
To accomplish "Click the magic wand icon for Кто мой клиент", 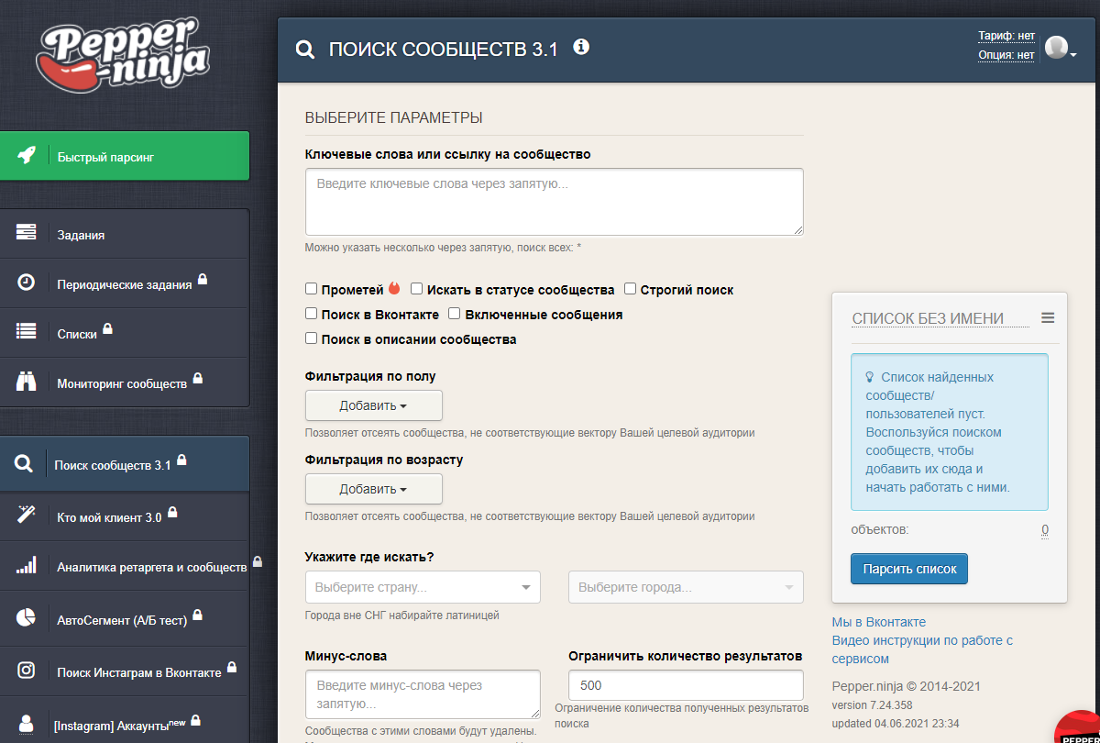I will coord(26,516).
